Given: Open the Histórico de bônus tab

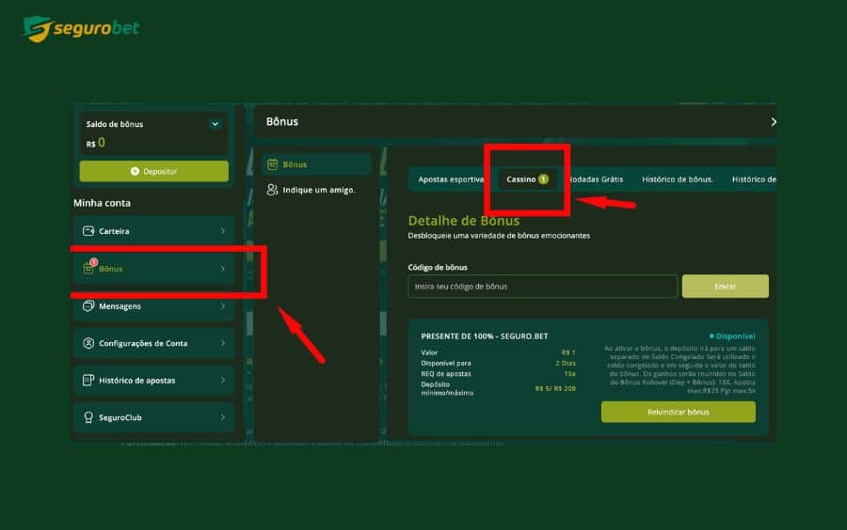Looking at the screenshot, I should pos(678,179).
